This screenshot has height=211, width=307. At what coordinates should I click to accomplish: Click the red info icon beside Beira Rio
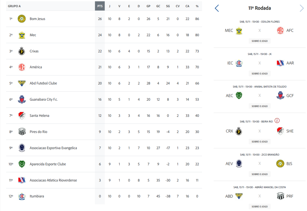coord(277,121)
